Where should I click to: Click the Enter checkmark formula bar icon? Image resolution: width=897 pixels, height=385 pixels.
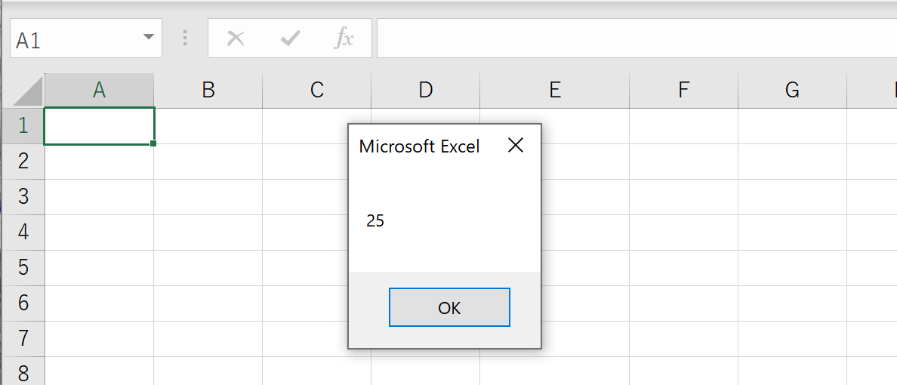point(290,38)
